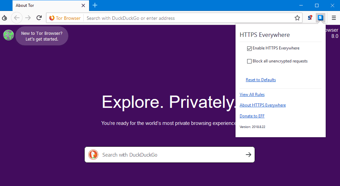Bookmark this page with the star icon
This screenshot has height=186, width=340.
[x=297, y=18]
